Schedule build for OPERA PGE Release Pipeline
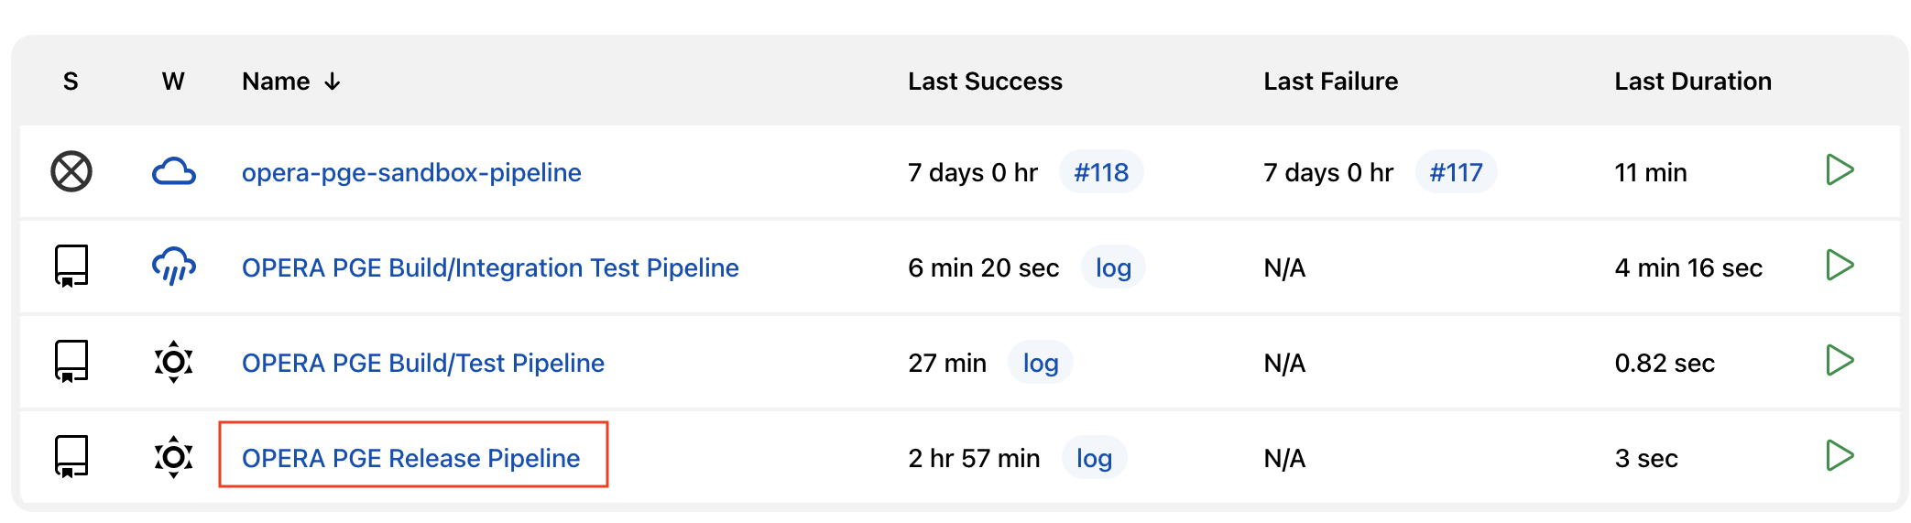1911x523 pixels. [x=1840, y=456]
